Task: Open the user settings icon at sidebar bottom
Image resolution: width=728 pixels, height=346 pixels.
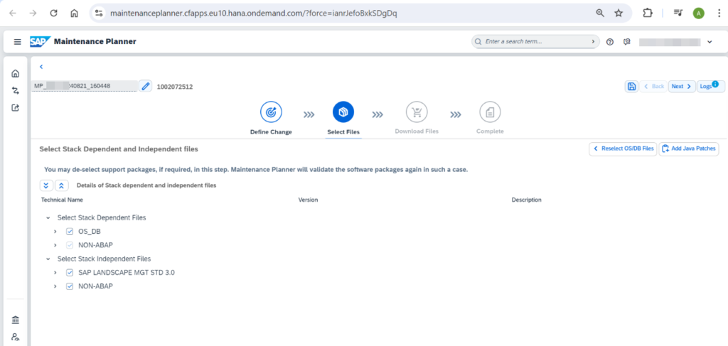Action: coord(16,337)
